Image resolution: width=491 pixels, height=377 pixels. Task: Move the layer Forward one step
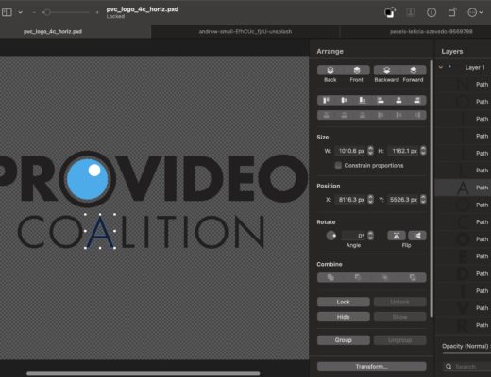[x=414, y=70]
